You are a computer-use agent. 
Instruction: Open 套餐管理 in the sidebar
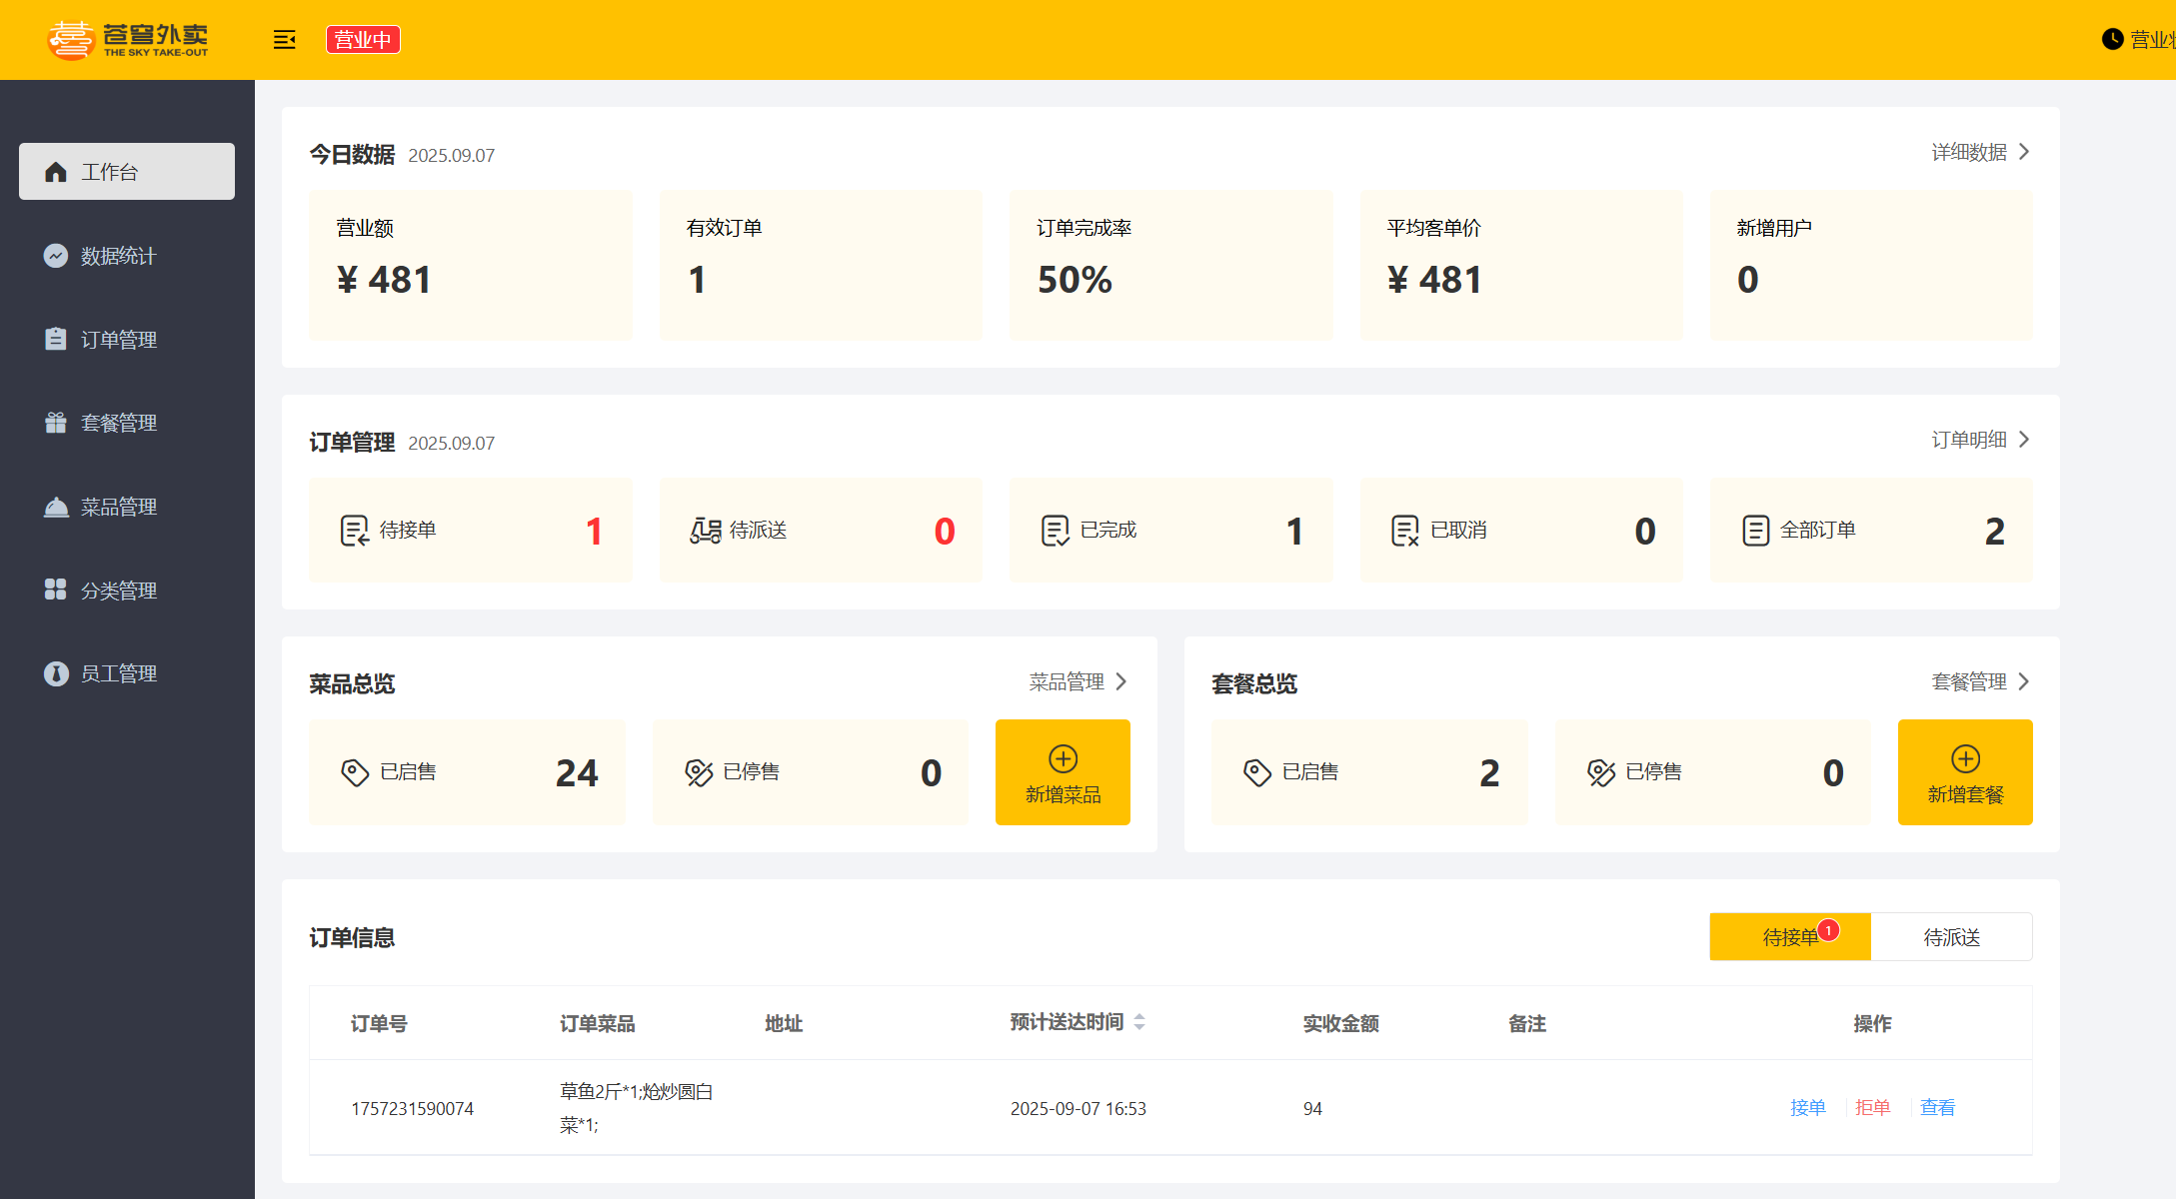[127, 423]
